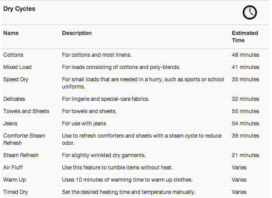Pick the Delicates cycle

click(135, 99)
